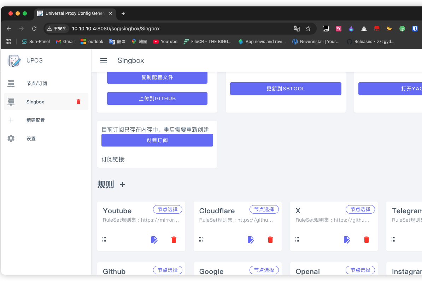Image resolution: width=422 pixels, height=281 pixels.
Task: Click the 不安全 site security indicator
Action: click(x=57, y=29)
